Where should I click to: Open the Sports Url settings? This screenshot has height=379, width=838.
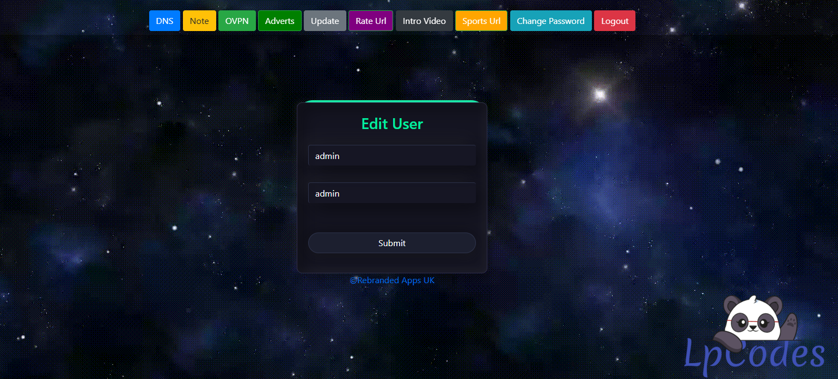pos(481,21)
